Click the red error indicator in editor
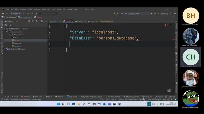204x114 pixels. coord(166,25)
